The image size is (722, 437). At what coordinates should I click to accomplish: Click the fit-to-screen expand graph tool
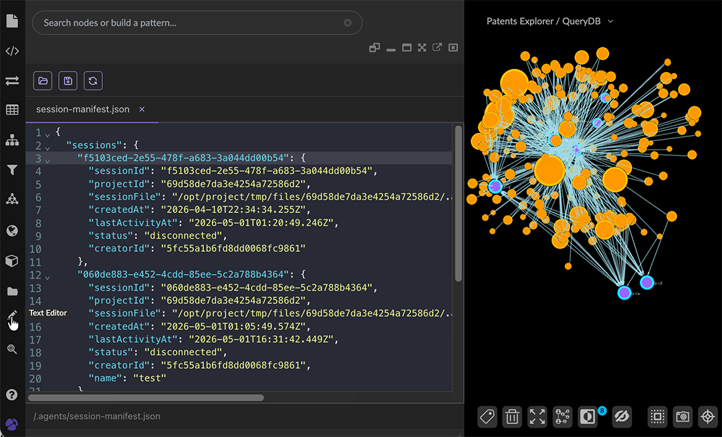click(537, 417)
